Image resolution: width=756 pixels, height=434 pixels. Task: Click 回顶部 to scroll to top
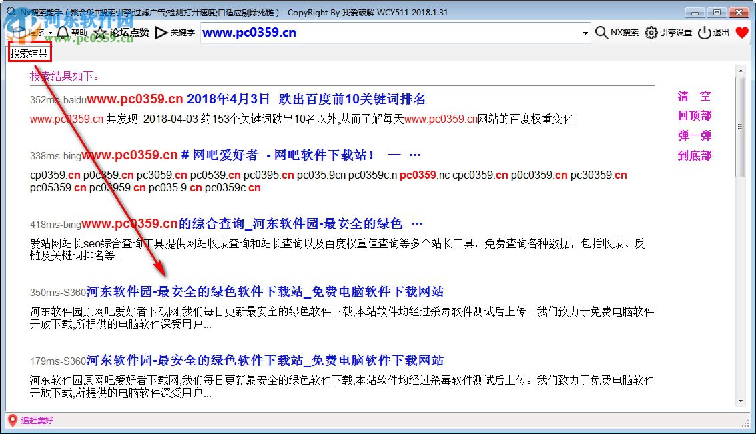[695, 115]
